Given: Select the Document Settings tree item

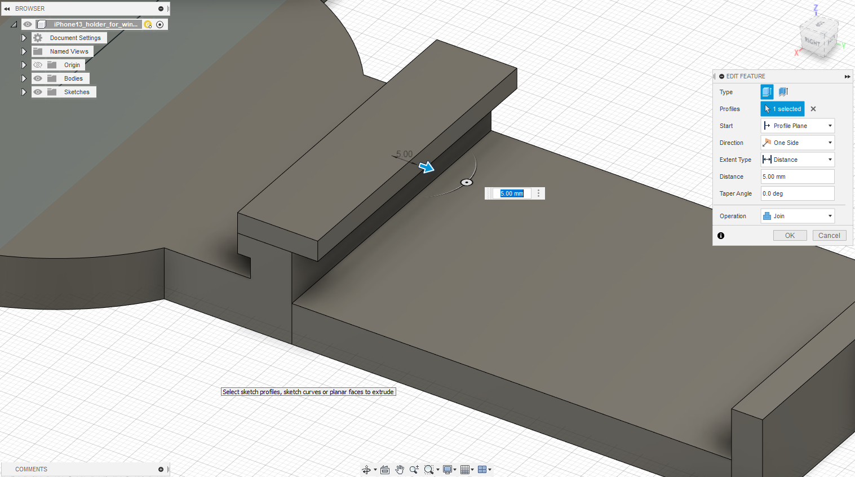Looking at the screenshot, I should 76,38.
